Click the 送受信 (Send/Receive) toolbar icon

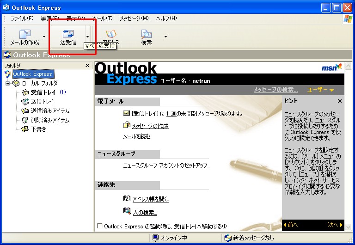point(68,34)
